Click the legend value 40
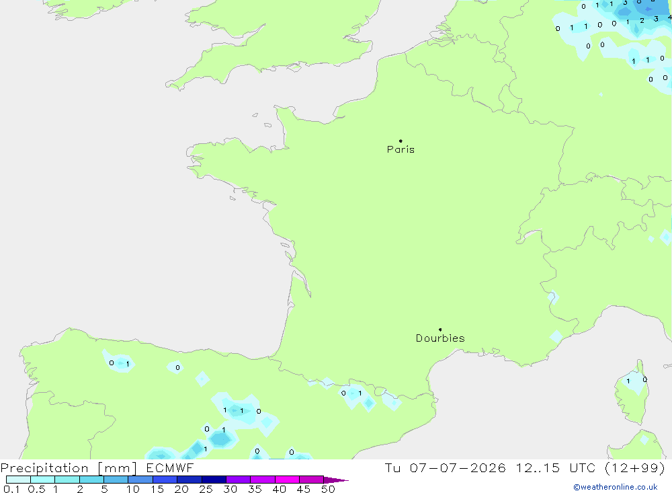Image resolution: width=672 pixels, height=493 pixels. click(x=280, y=489)
